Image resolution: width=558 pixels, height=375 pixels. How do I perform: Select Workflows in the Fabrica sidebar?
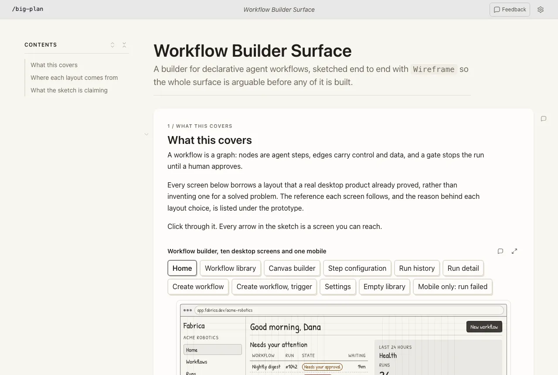(x=197, y=362)
